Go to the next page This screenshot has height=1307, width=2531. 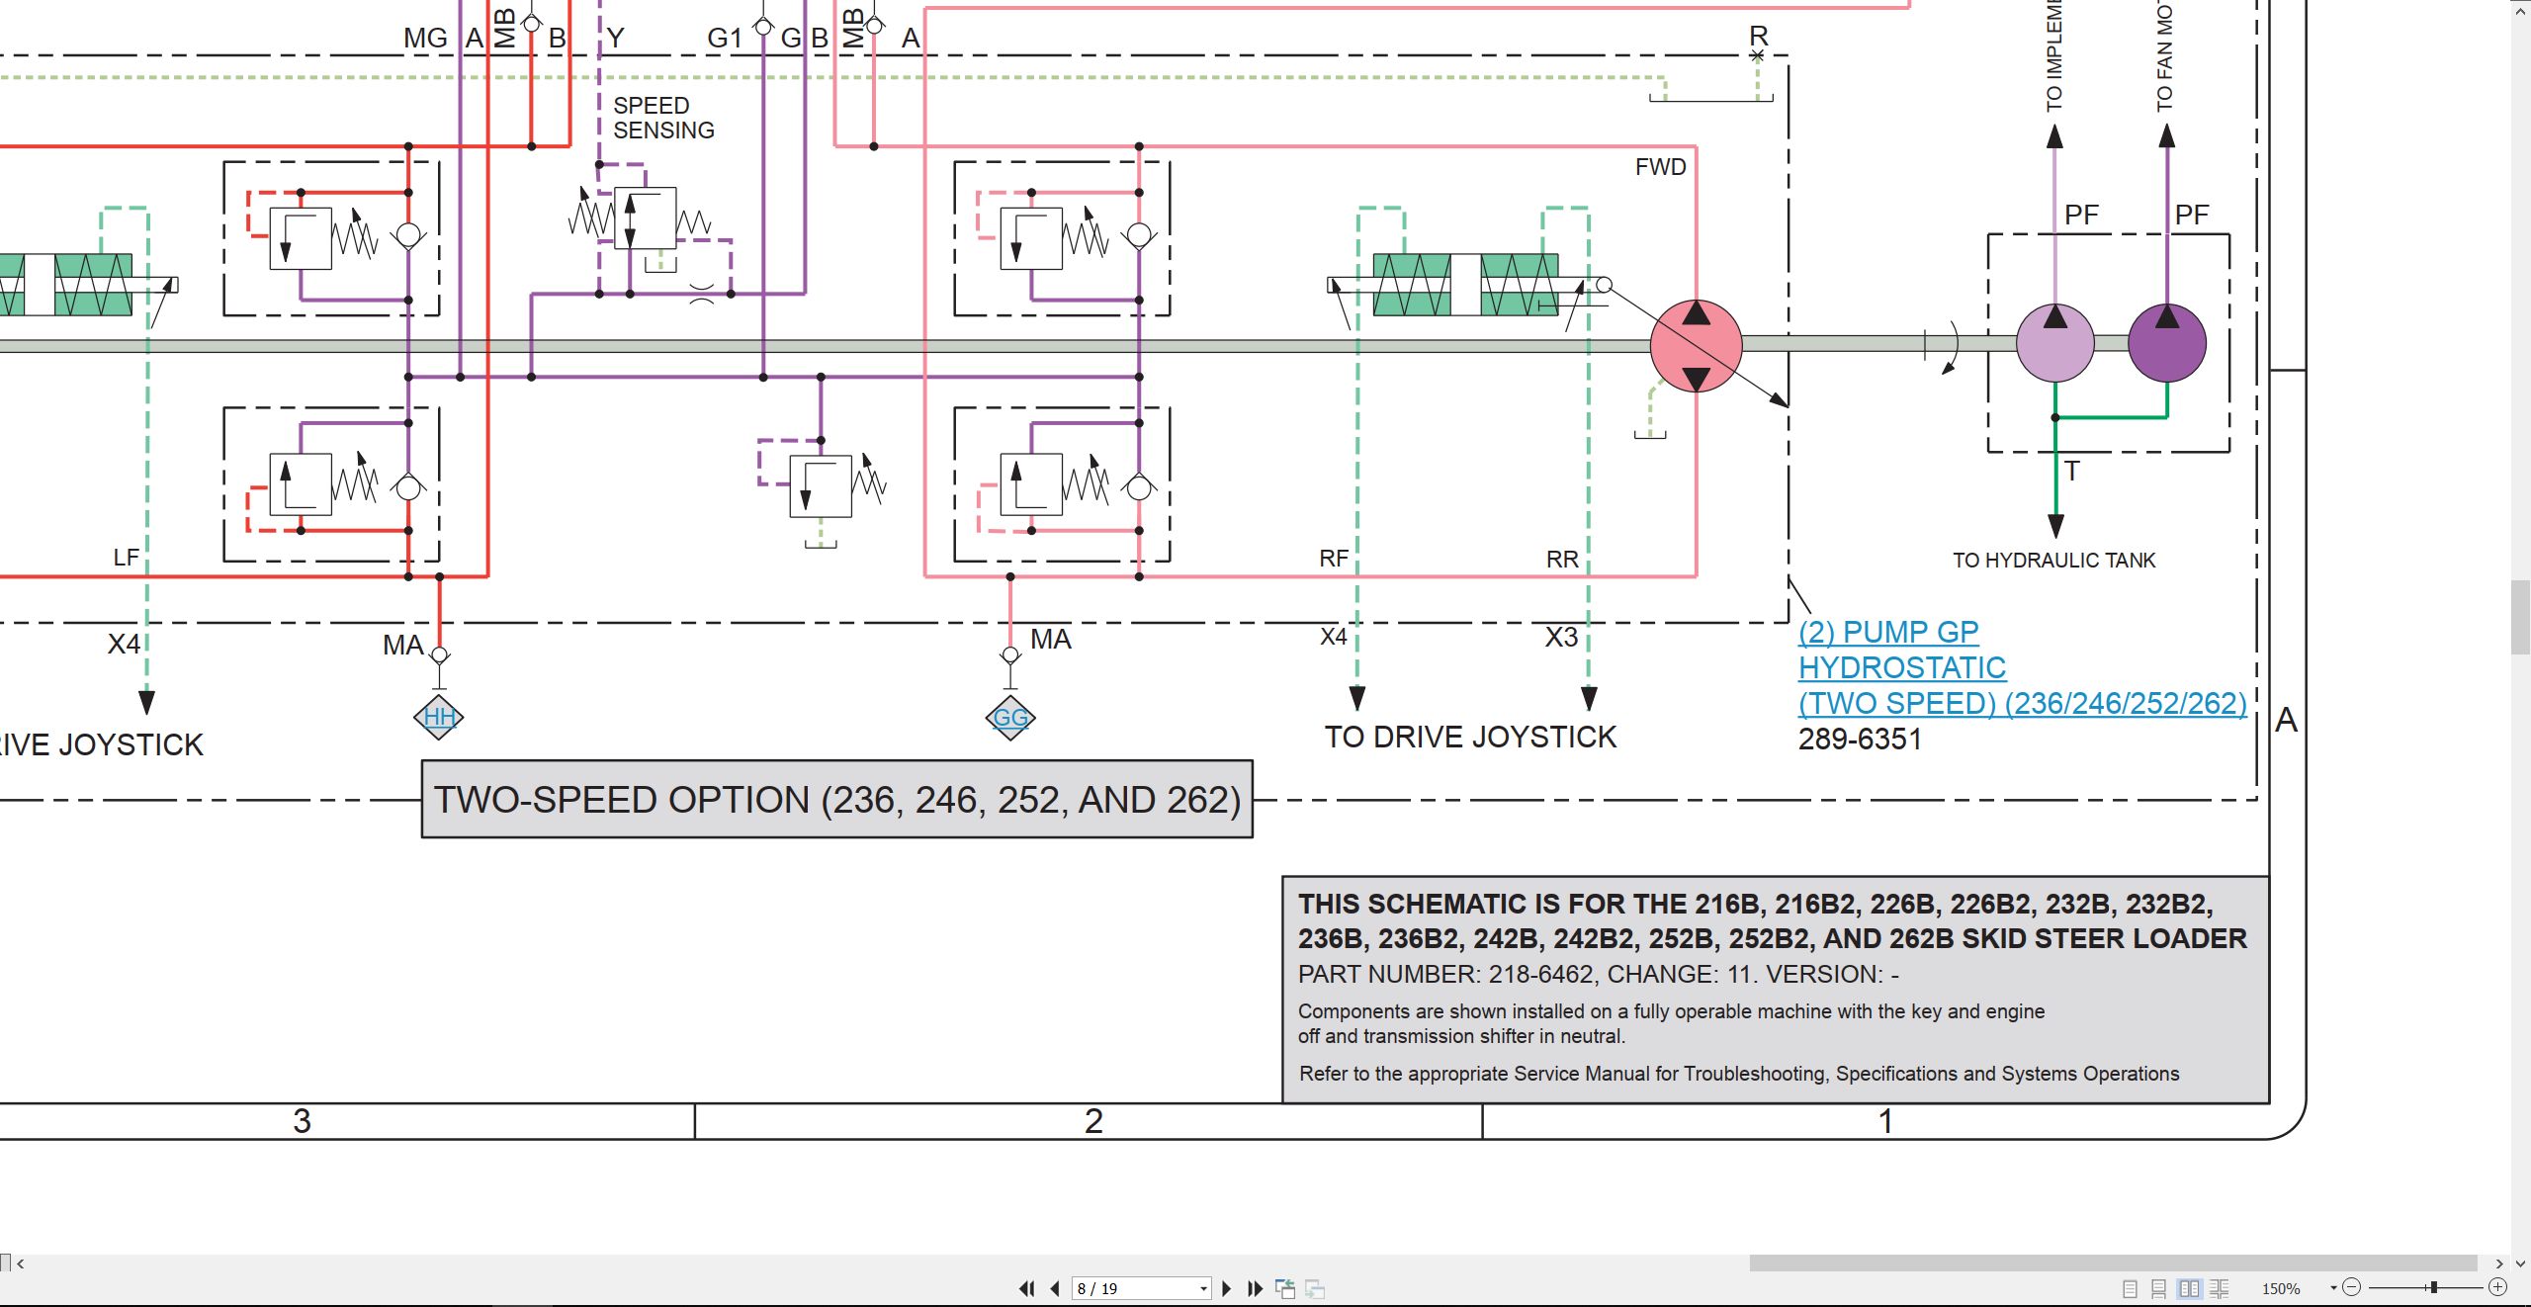click(1227, 1288)
